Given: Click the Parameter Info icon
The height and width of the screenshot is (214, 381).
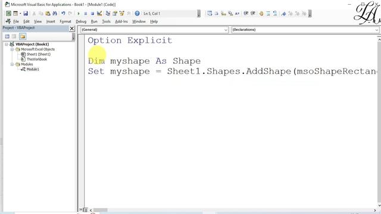Looking at the screenshot, I should pyautogui.click(x=230, y=13).
